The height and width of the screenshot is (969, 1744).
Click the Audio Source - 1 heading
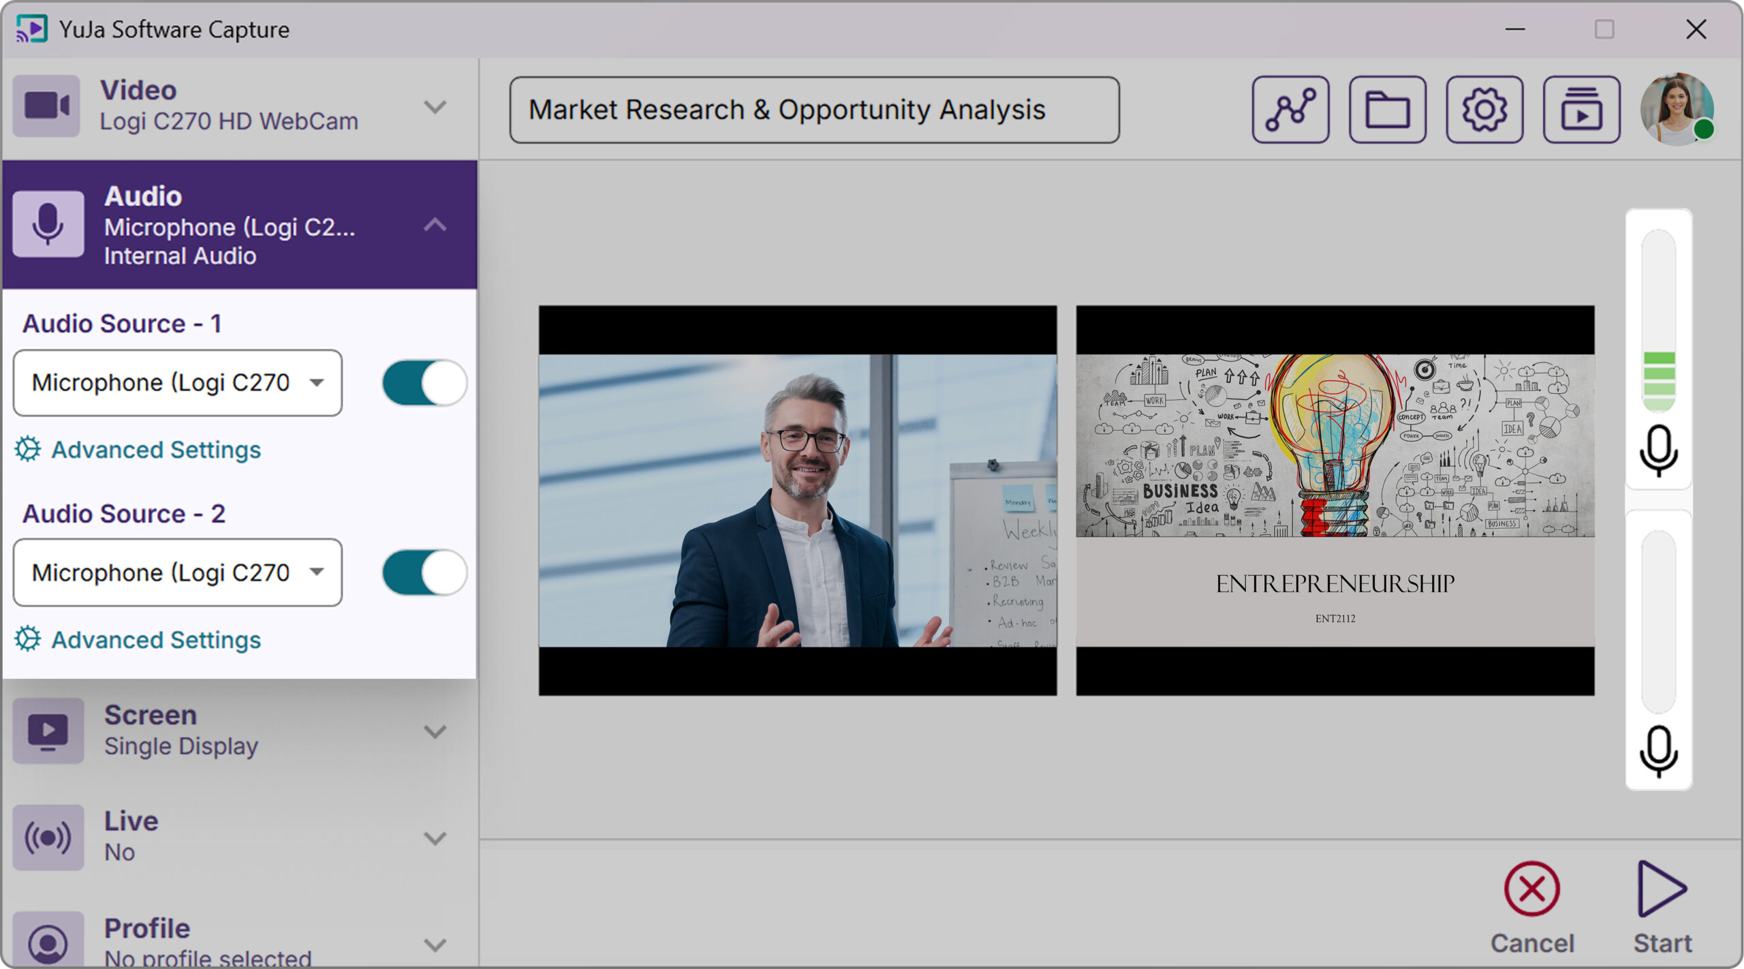122,324
